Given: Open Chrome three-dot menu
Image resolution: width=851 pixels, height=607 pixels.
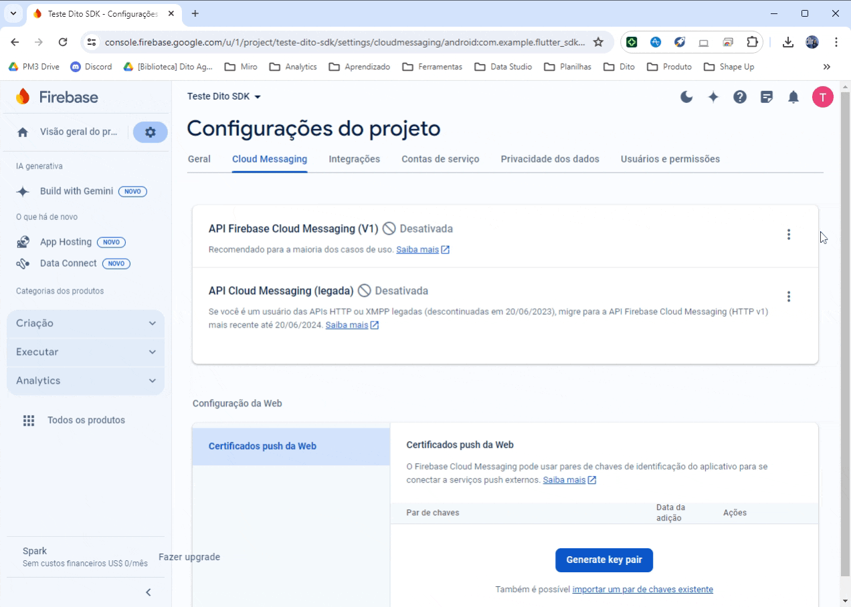Looking at the screenshot, I should (836, 42).
